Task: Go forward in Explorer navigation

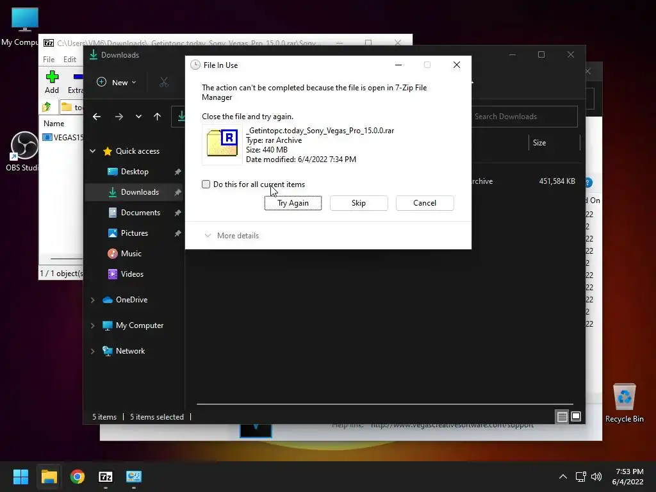Action: pos(119,117)
